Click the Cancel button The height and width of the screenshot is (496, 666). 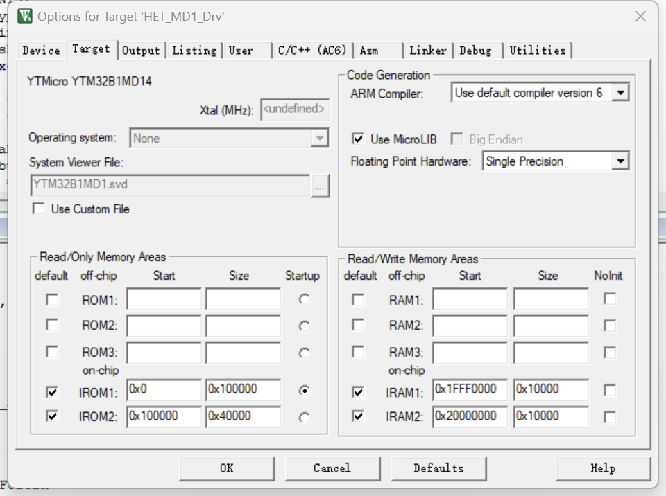point(332,468)
